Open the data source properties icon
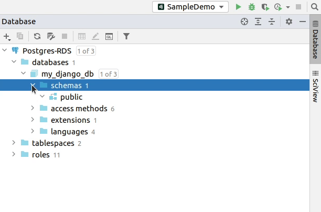Image resolution: width=321 pixels, height=212 pixels. click(x=51, y=36)
